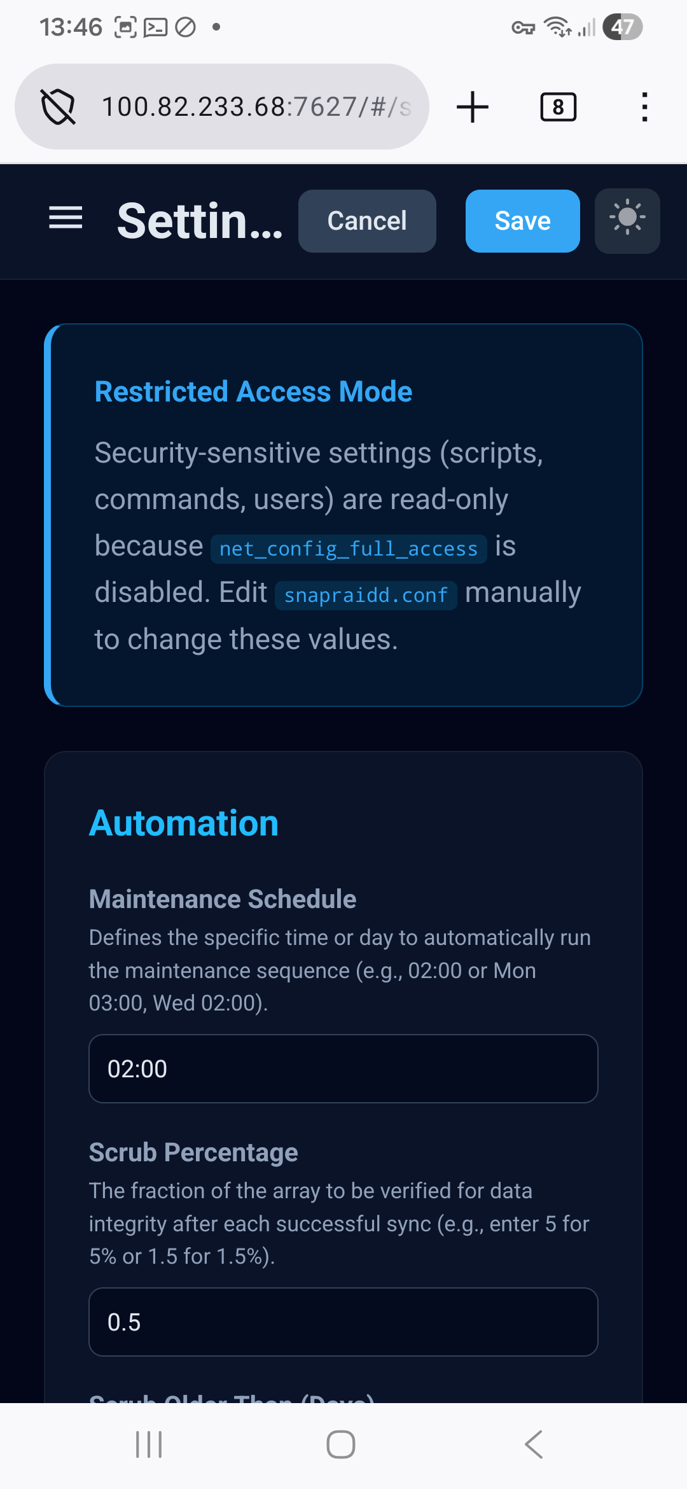Focus the Maintenance Schedule input field

343,1069
